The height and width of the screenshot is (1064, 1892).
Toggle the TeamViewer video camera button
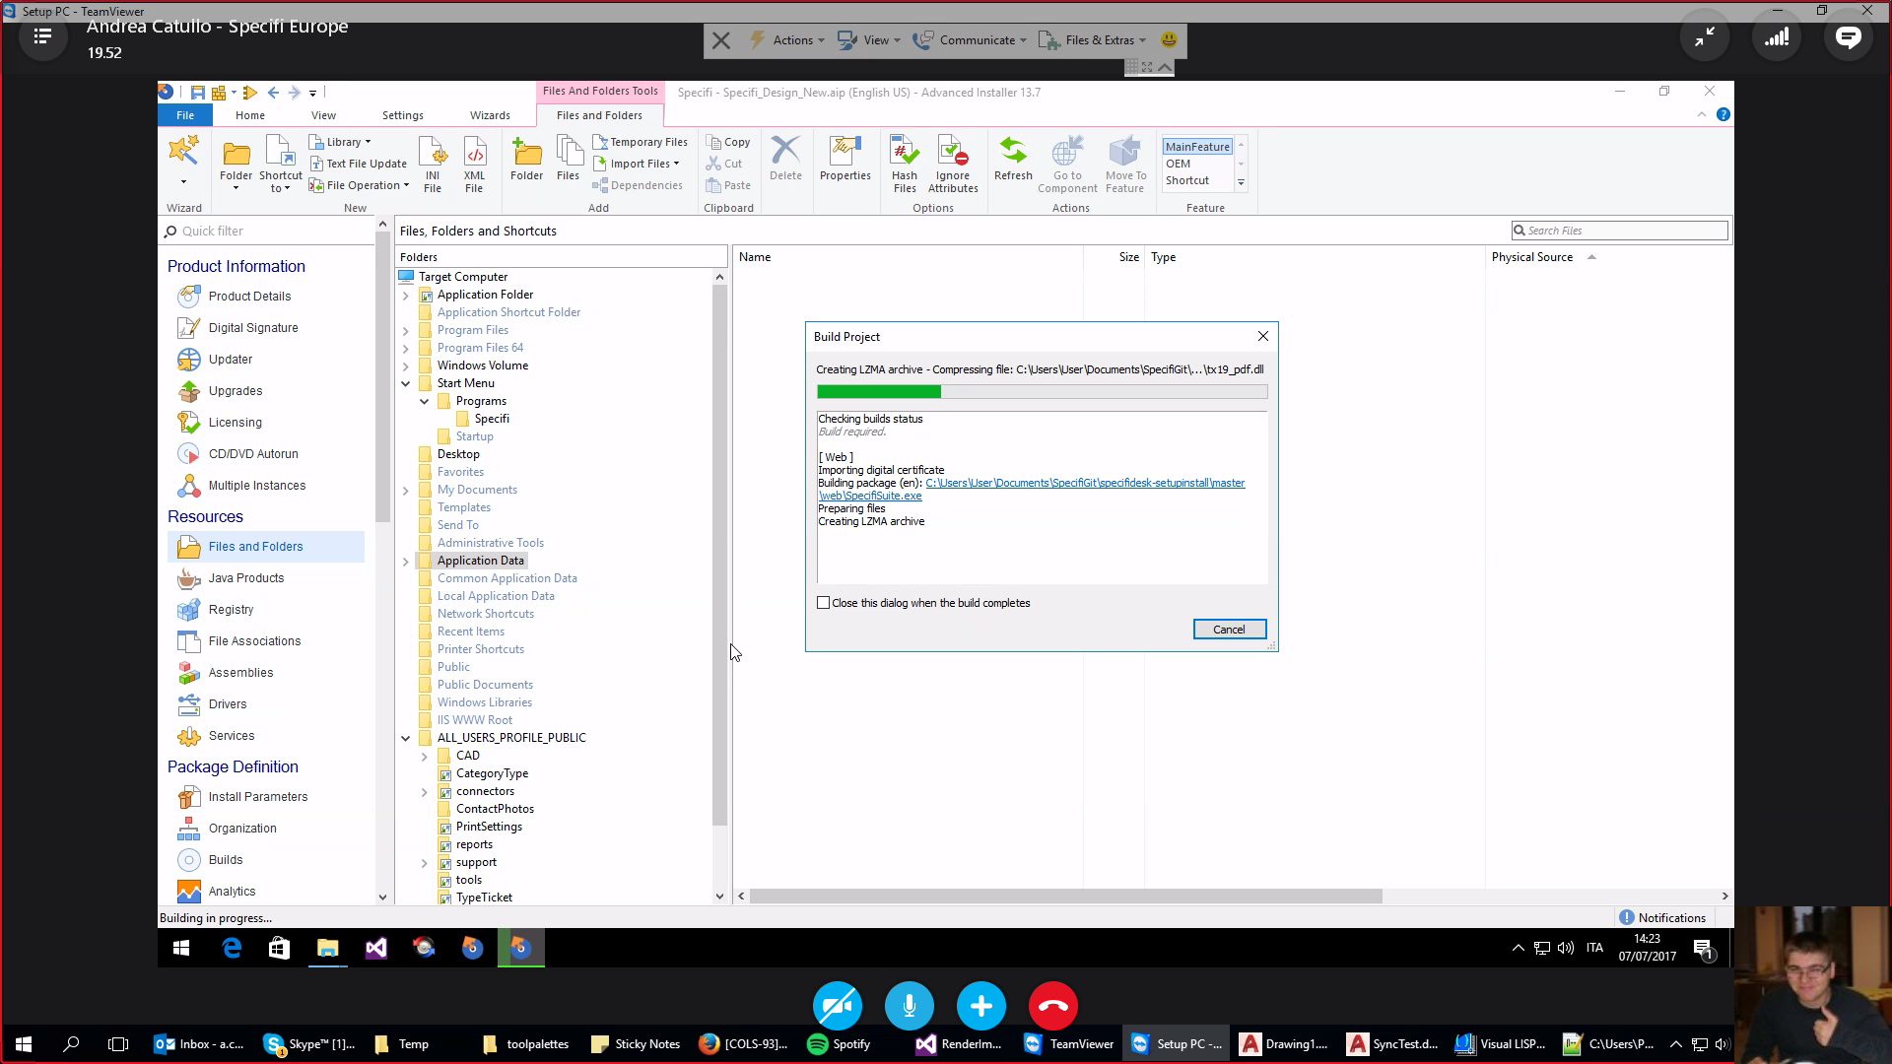[838, 1006]
